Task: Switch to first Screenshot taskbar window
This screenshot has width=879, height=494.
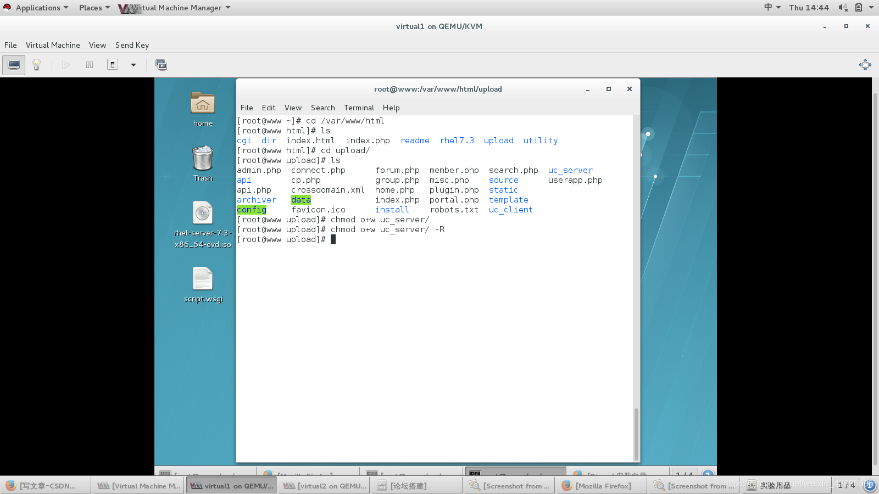Action: point(509,486)
